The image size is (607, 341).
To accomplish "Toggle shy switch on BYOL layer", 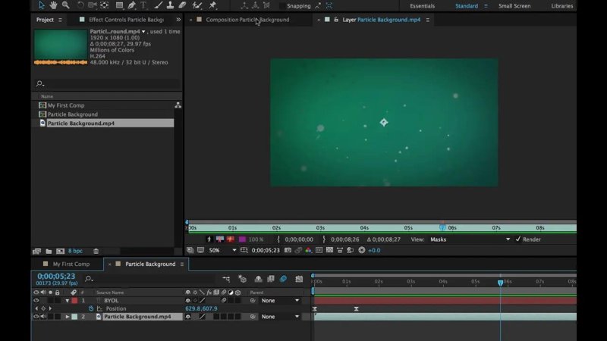I will click(x=187, y=300).
